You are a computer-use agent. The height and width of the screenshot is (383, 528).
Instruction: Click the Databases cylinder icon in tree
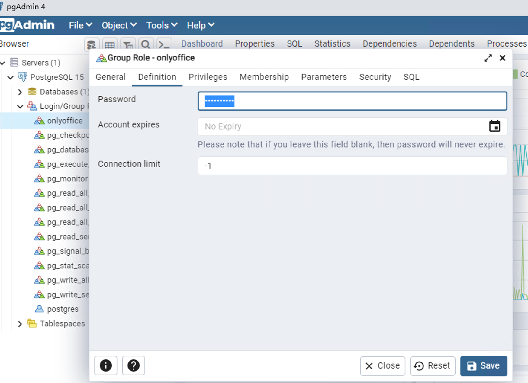[x=32, y=92]
